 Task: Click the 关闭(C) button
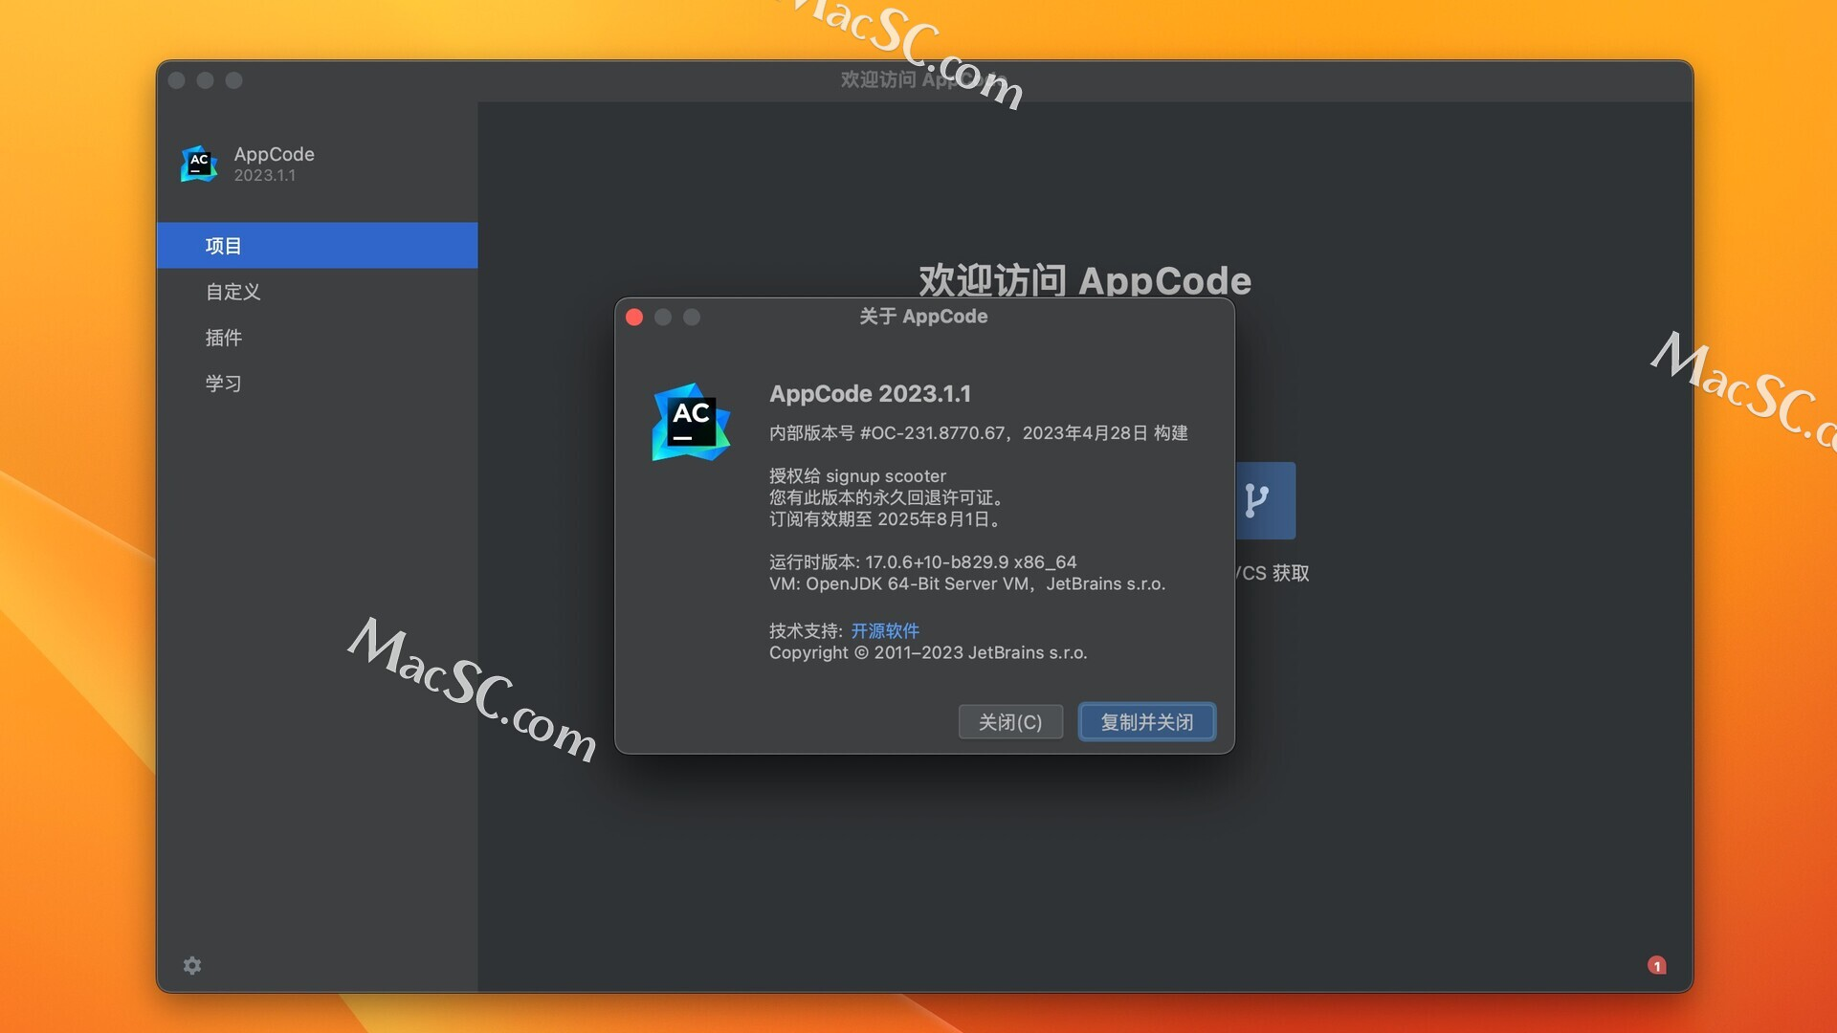(1010, 722)
